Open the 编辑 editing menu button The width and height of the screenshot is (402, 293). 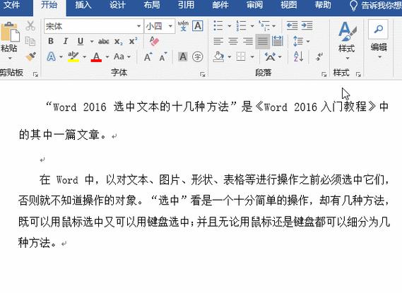pyautogui.click(x=379, y=40)
